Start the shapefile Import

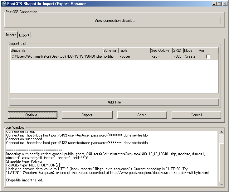point(87,115)
